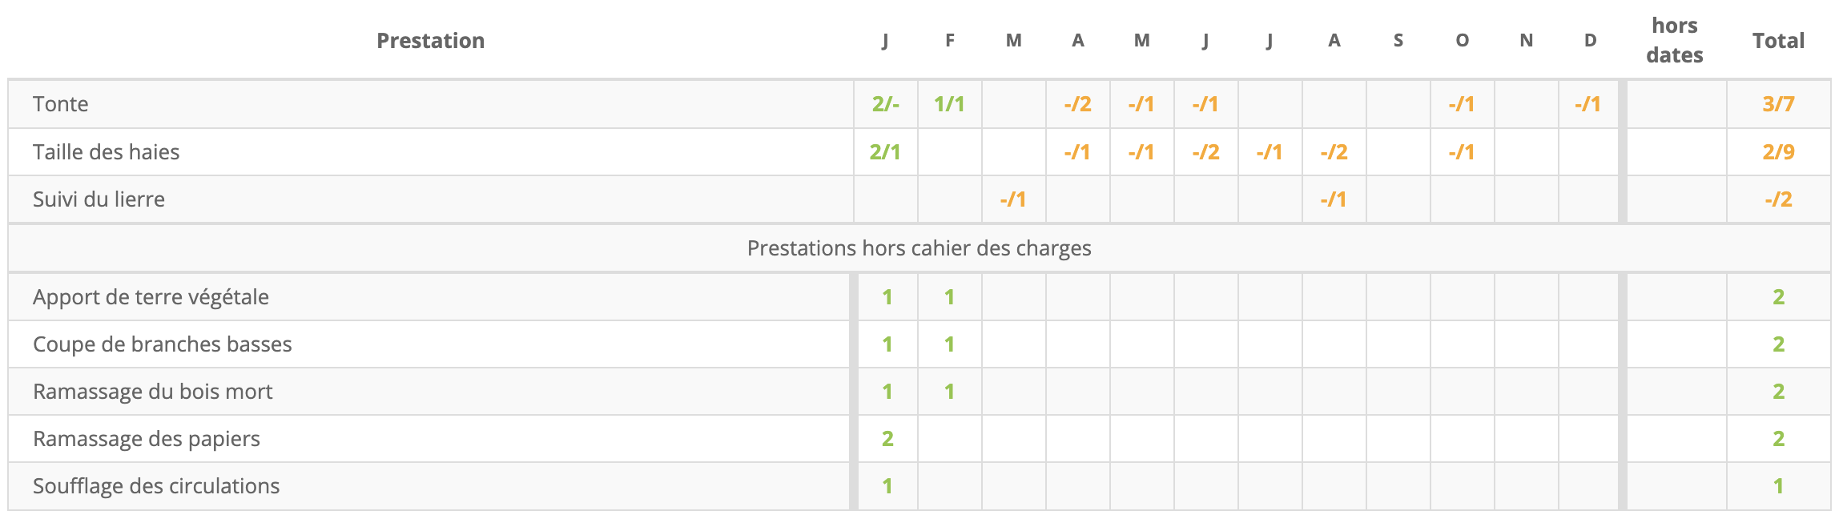The width and height of the screenshot is (1847, 527).
Task: Open the Apport de terre végétale row
Action: click(919, 297)
